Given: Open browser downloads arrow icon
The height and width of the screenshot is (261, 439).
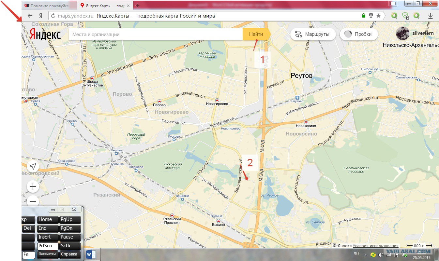Looking at the screenshot, I should (x=430, y=16).
